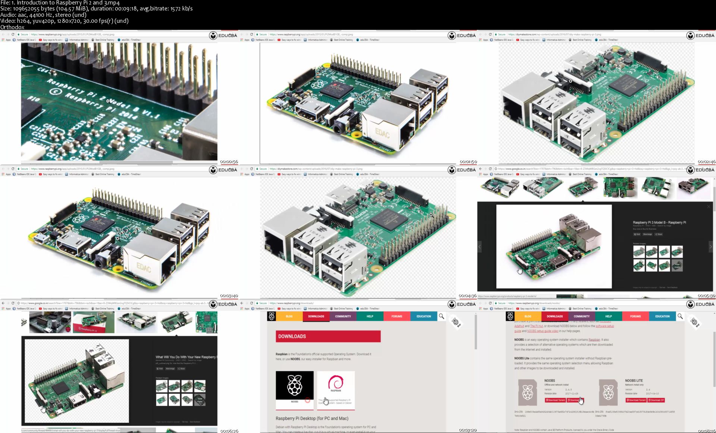Open HELP menu in the 00:07:20 frame
This screenshot has width=716, height=433.
[x=370, y=316]
